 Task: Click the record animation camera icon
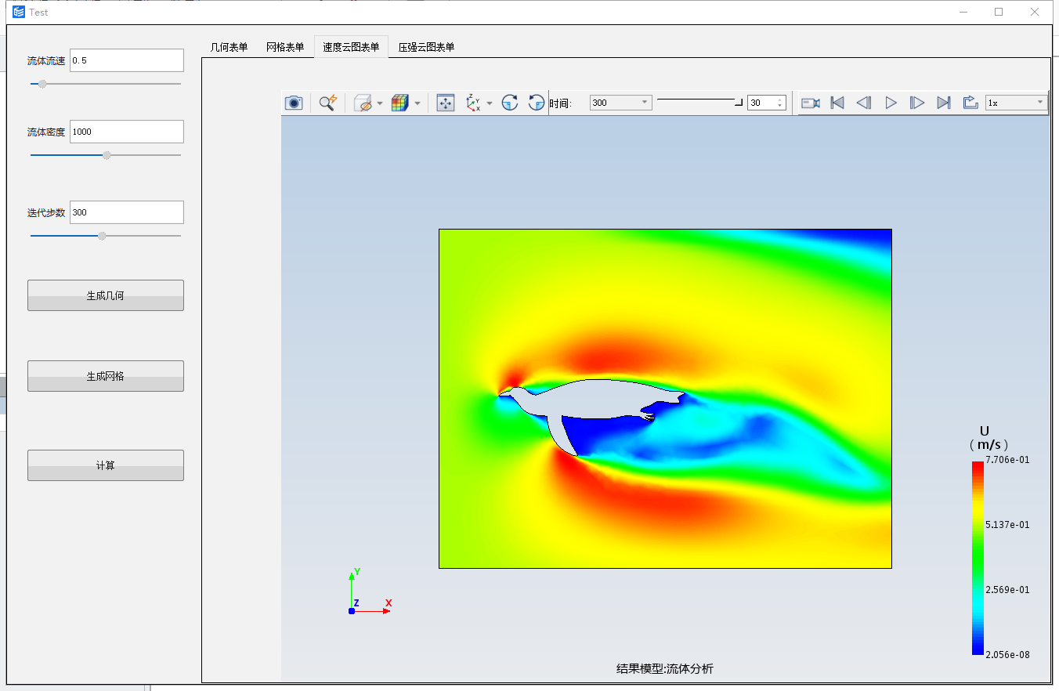pyautogui.click(x=811, y=103)
